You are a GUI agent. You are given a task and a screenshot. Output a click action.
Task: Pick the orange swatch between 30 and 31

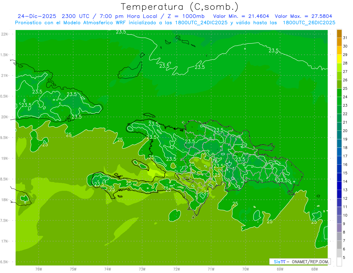click(339, 42)
